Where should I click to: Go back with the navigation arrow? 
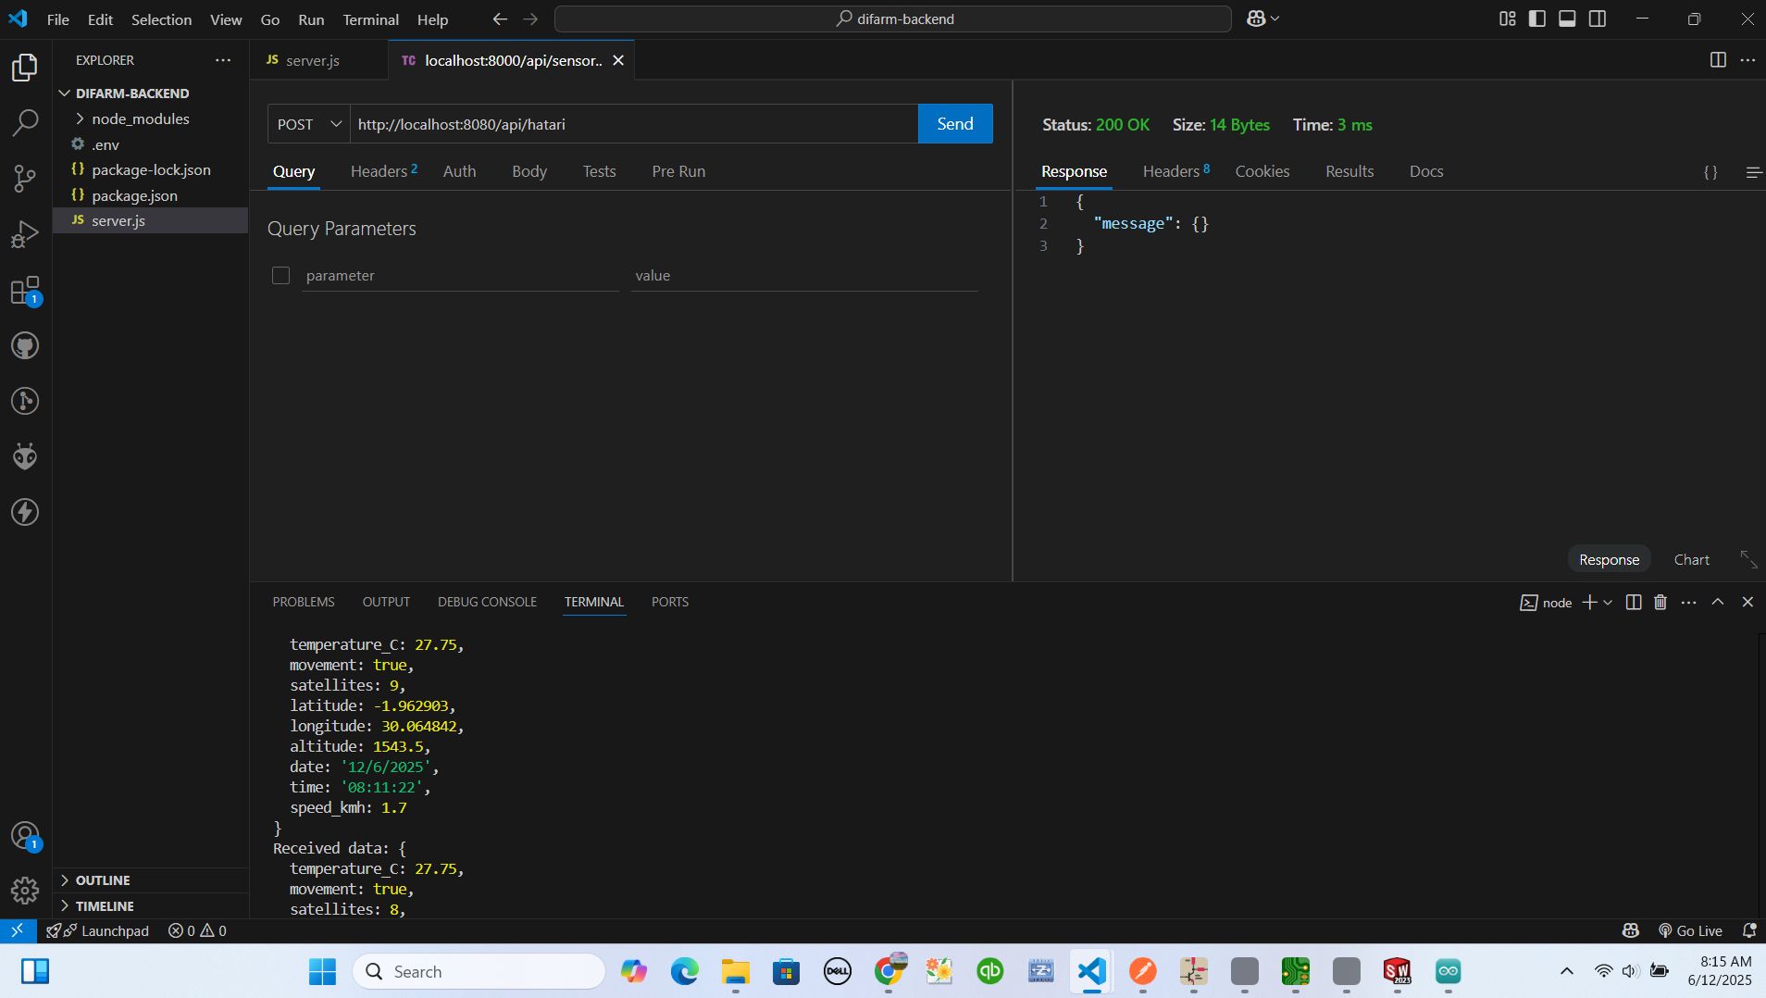click(x=500, y=19)
